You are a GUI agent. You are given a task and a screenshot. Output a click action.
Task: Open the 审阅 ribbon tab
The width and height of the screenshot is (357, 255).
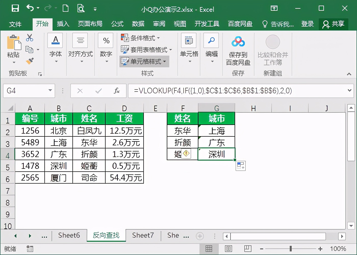tap(159, 24)
